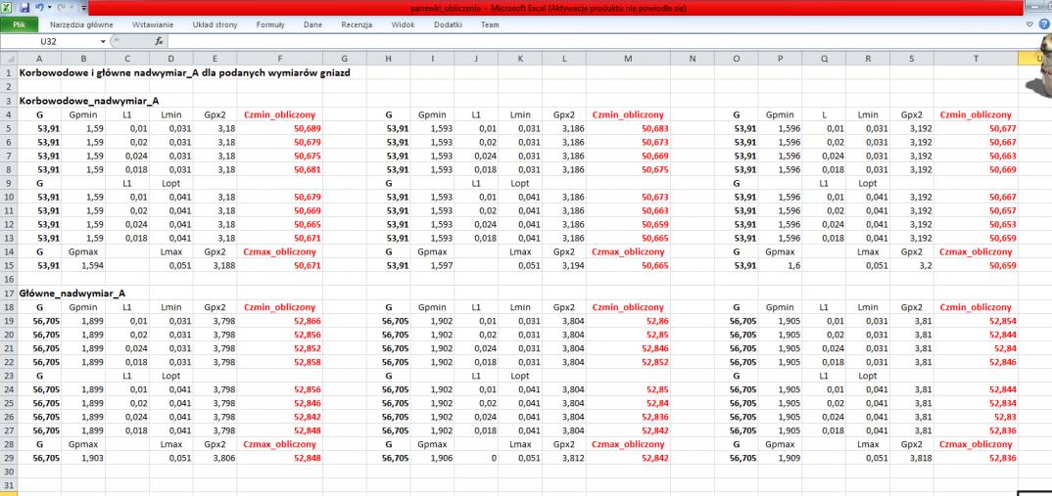Select row 29 header
Viewport: 1052px width, 496px height.
8,458
